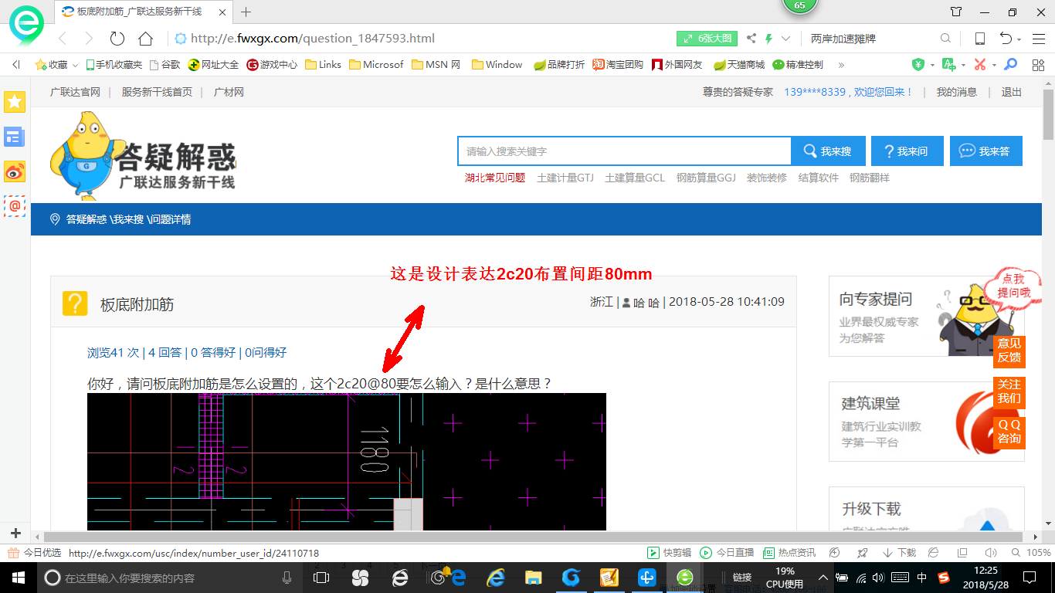Expand the bookmarks bar overflow chevron
The width and height of the screenshot is (1055, 593).
[841, 65]
